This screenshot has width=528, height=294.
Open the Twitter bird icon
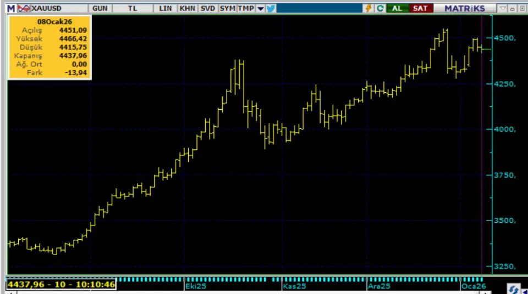271,8
